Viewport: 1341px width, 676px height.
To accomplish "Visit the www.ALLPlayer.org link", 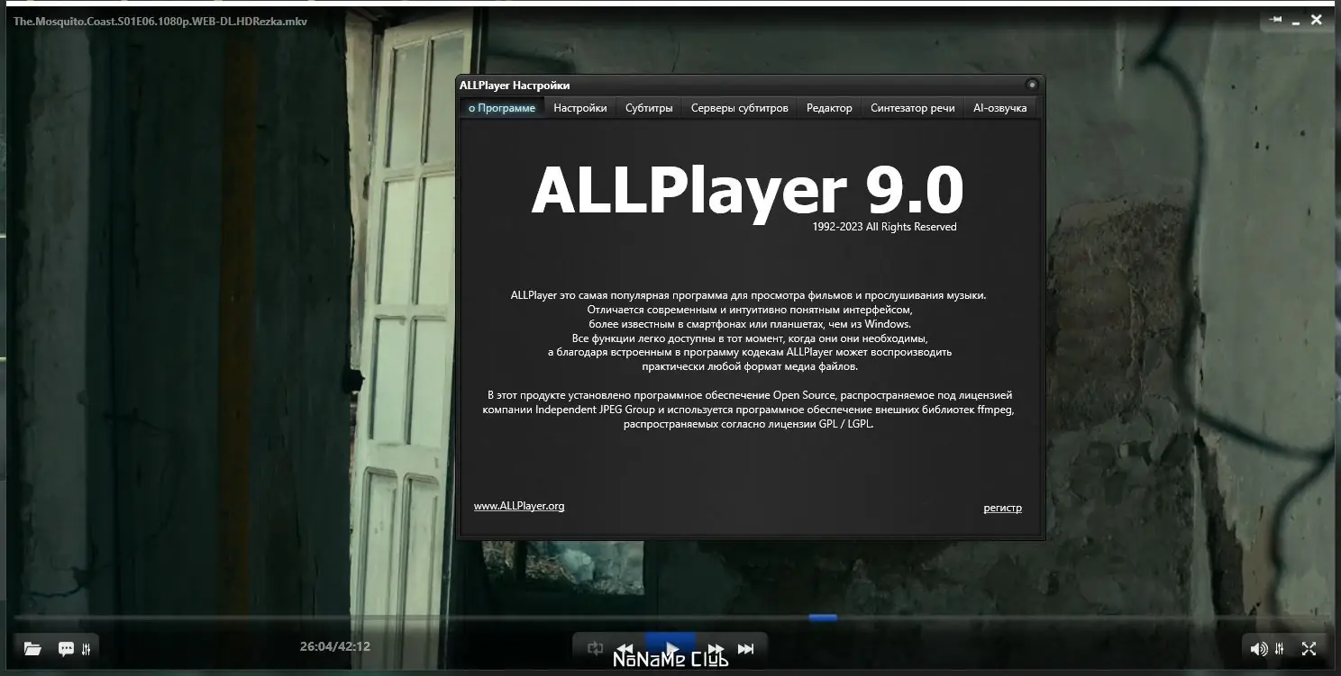I will pos(519,506).
